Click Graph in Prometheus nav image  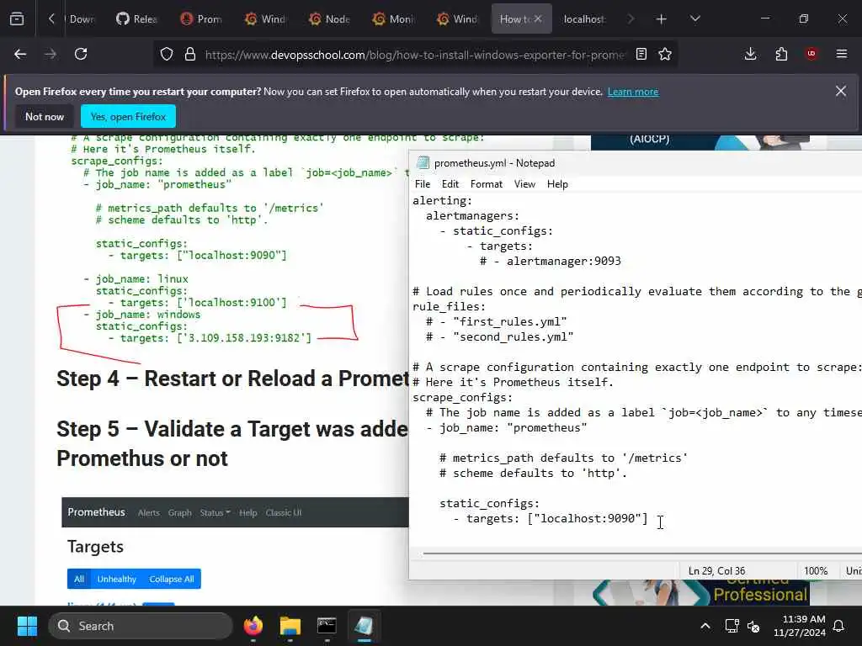(180, 512)
